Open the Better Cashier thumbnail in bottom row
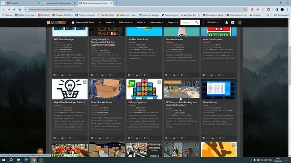The image size is (291, 163). click(144, 150)
